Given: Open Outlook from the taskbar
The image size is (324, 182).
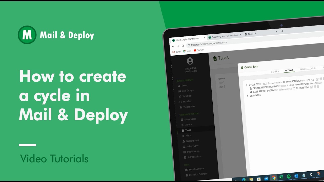Looking at the screenshot, I should tap(296, 176).
